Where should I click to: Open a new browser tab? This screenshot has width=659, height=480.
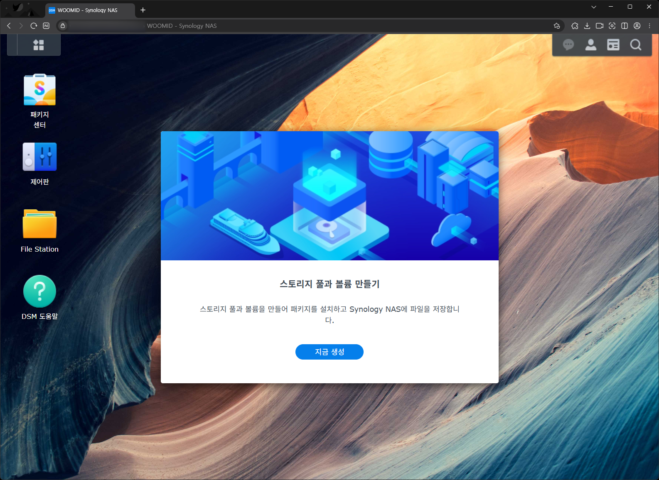coord(143,10)
